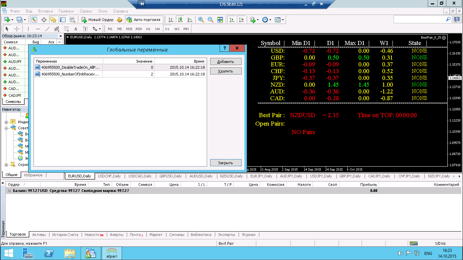Collapse the Советники node in Navigator
The image size is (463, 260).
click(6, 128)
